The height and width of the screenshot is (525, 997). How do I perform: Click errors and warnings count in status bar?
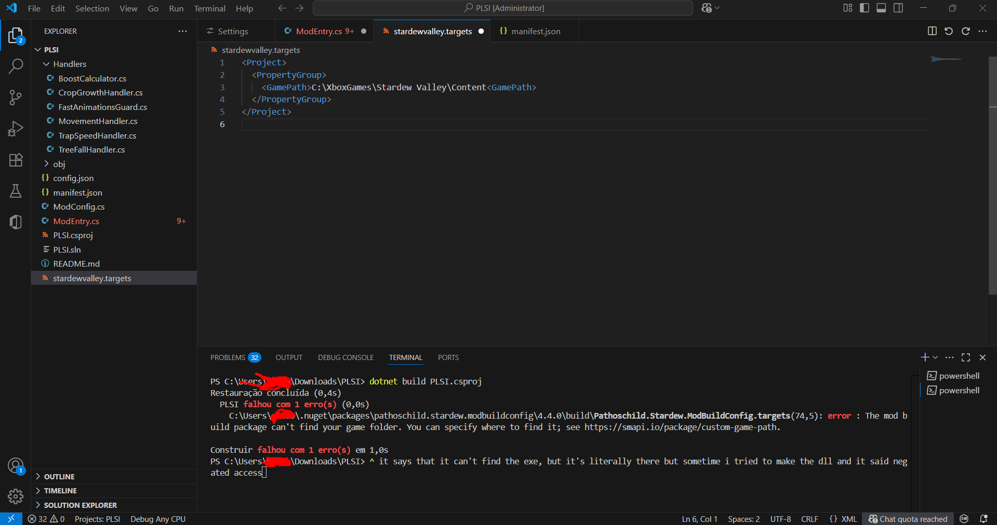46,519
